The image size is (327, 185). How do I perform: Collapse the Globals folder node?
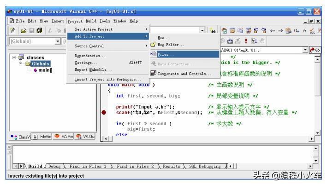pyautogui.click(x=21, y=64)
